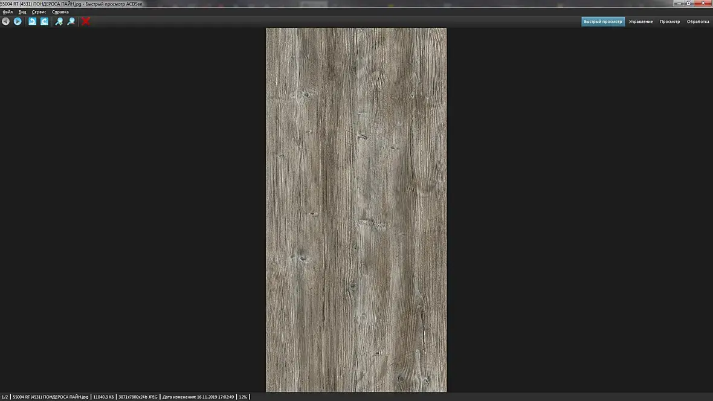The width and height of the screenshot is (713, 401).
Task: Rotate the image counterclockwise
Action: tap(32, 21)
